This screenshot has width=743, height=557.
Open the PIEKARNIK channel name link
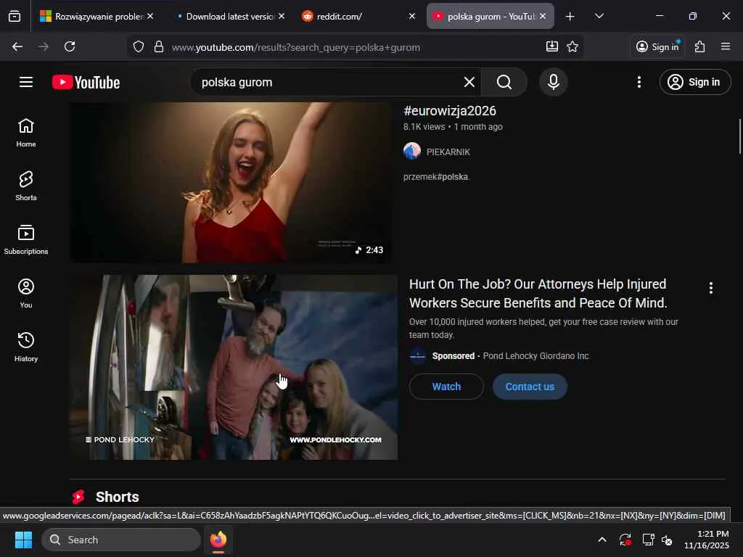[448, 152]
